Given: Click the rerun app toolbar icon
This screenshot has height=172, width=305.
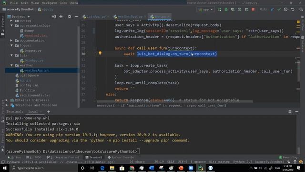Looking at the screenshot, I should tap(219, 10).
